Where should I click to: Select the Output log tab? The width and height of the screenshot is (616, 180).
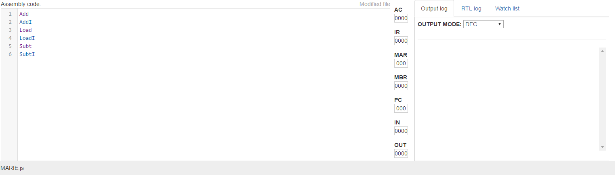coord(434,8)
